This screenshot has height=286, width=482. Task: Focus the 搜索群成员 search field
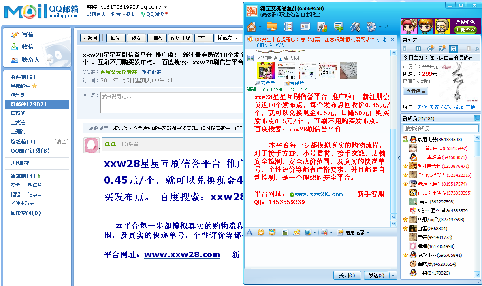[437, 128]
